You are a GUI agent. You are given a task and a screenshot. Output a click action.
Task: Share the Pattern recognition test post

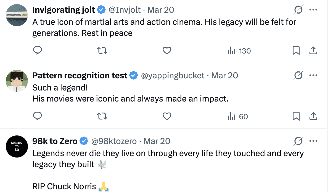click(313, 116)
